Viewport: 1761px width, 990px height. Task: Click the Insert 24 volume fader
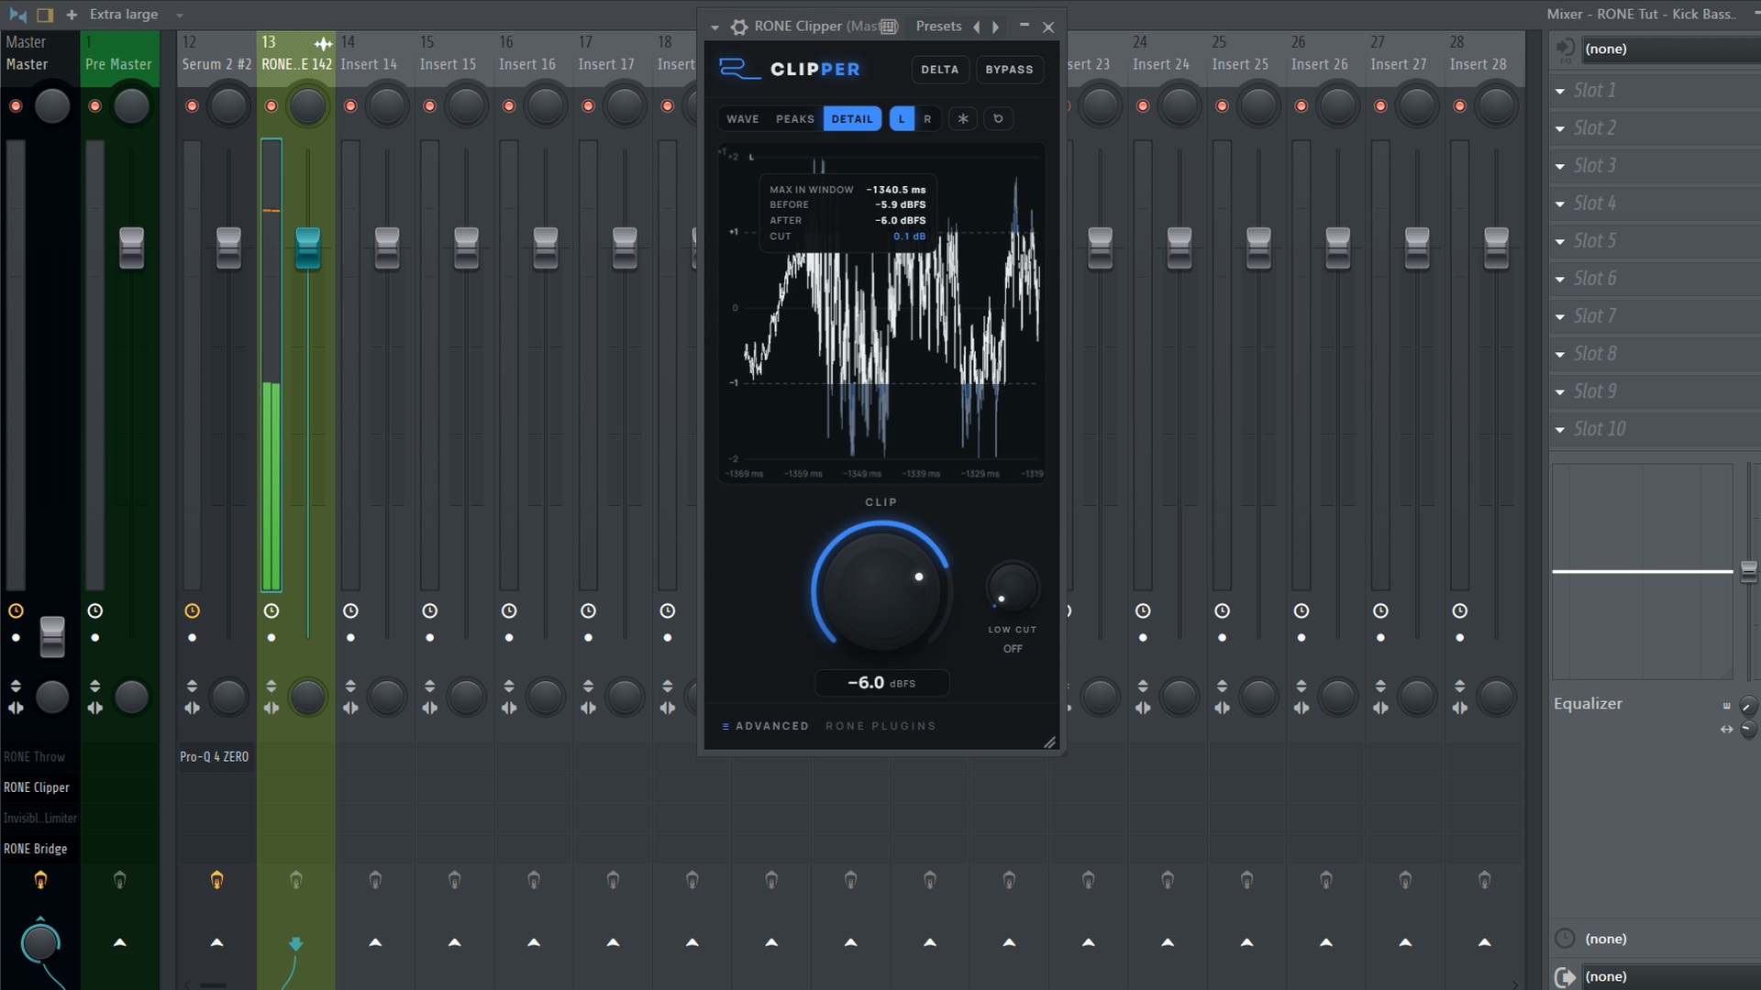1179,248
